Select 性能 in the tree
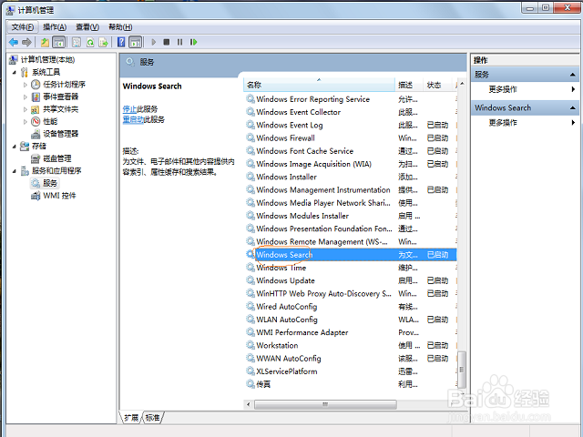The width and height of the screenshot is (583, 437). (x=50, y=121)
